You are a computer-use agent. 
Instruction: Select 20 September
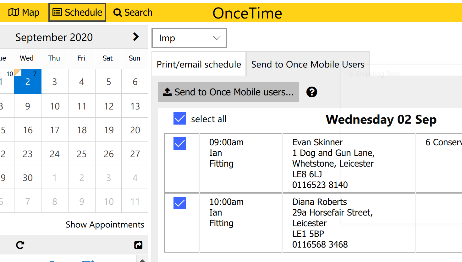[x=135, y=130]
